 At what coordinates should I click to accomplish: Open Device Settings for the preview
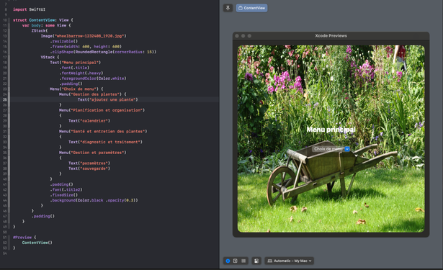coord(256,261)
